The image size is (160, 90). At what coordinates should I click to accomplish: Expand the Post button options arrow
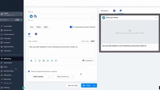94,85
